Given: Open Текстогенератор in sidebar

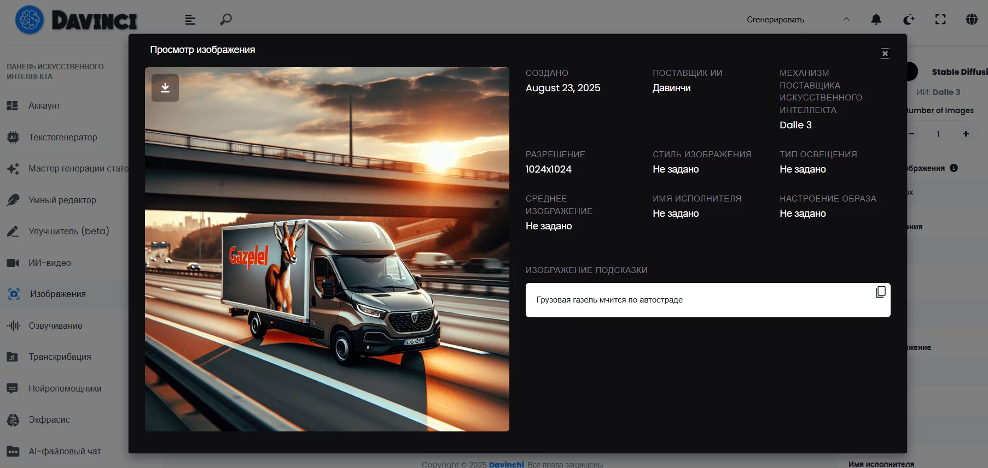Looking at the screenshot, I should point(62,138).
